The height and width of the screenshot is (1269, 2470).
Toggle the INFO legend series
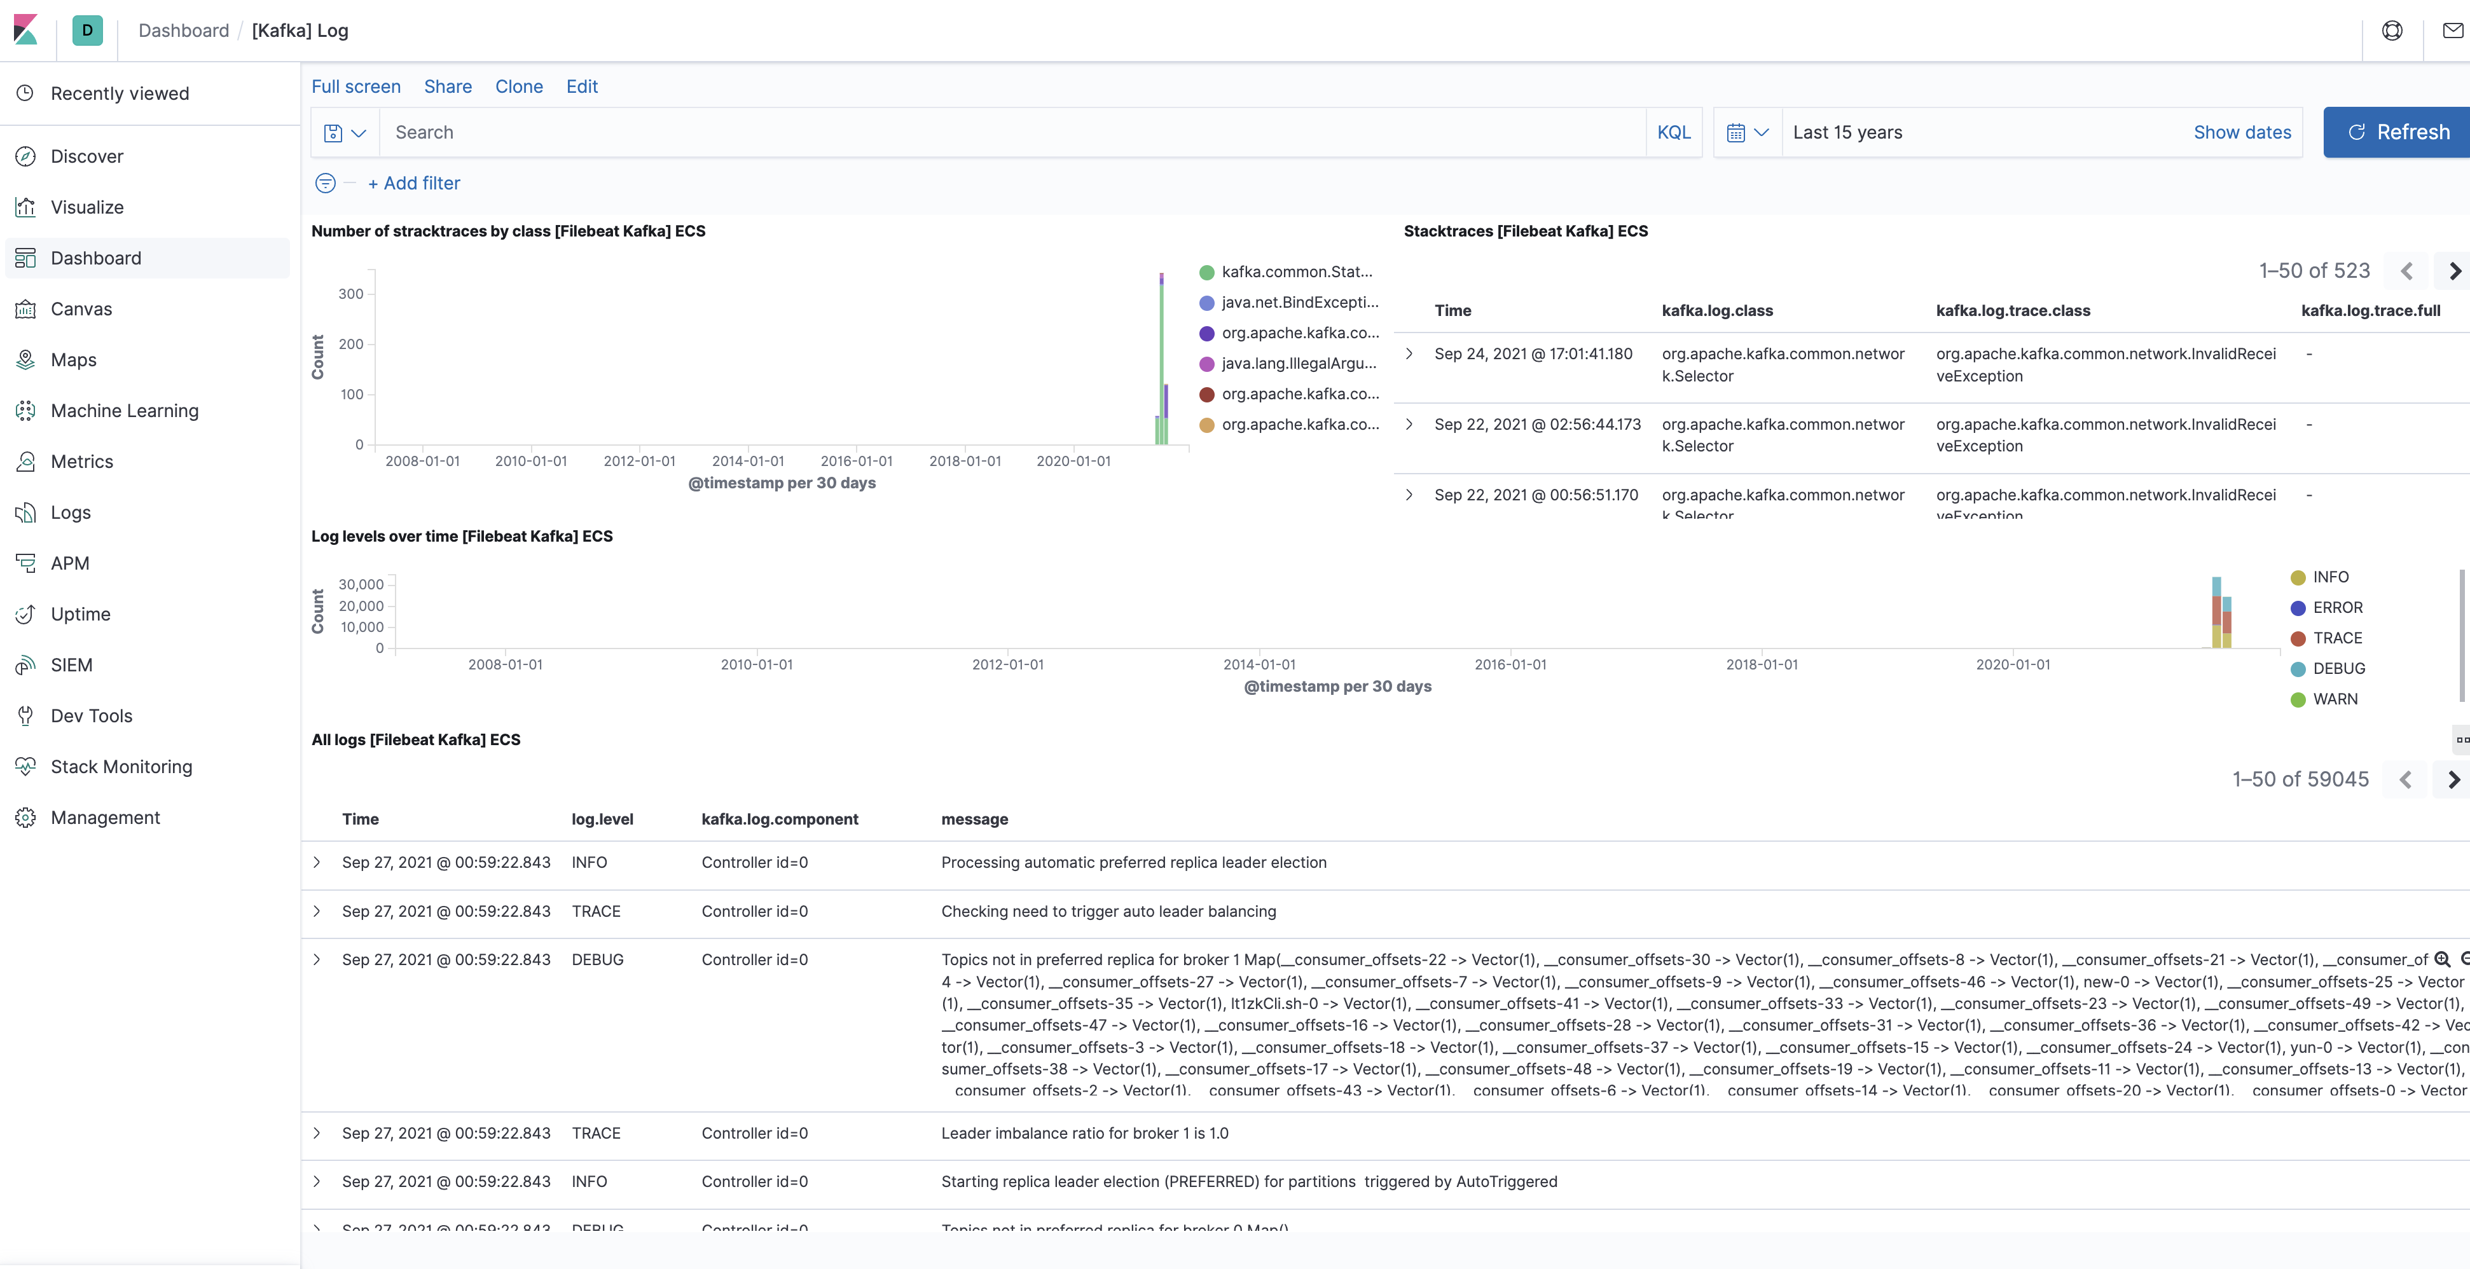coord(2329,577)
